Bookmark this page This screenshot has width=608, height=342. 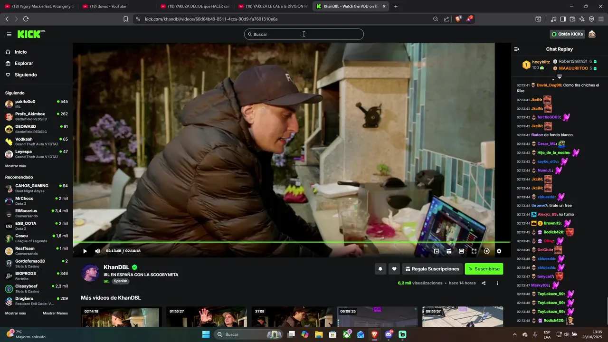(x=125, y=19)
